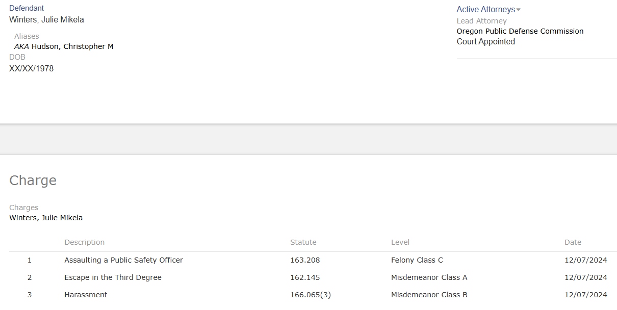Select Assaulting a Public Safety Officer charge
The image size is (617, 310).
123,260
